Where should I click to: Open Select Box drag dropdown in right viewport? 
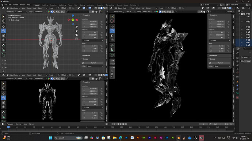[147, 12]
